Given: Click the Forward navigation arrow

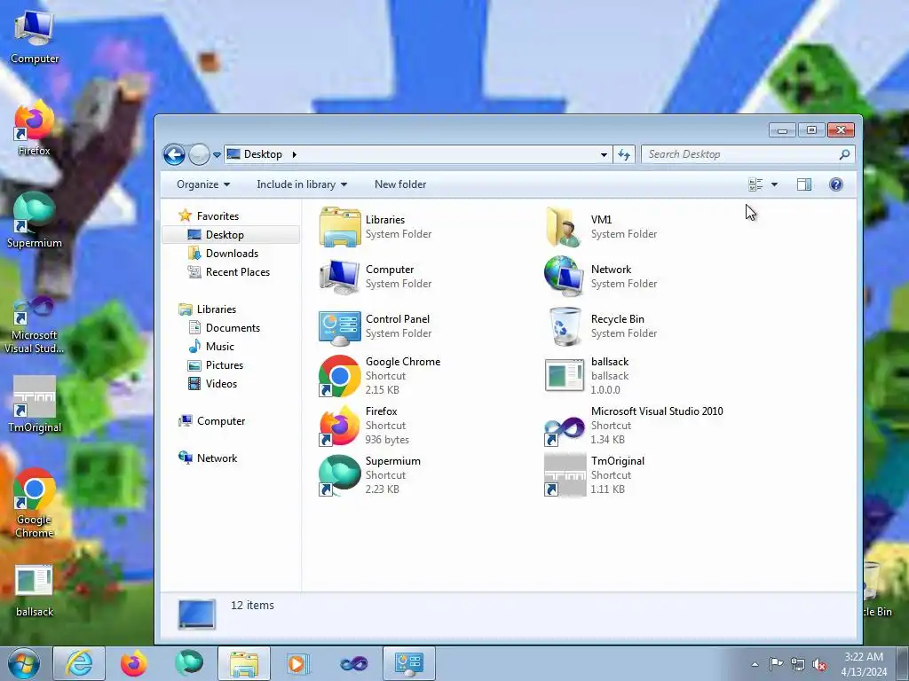Looking at the screenshot, I should pos(199,154).
